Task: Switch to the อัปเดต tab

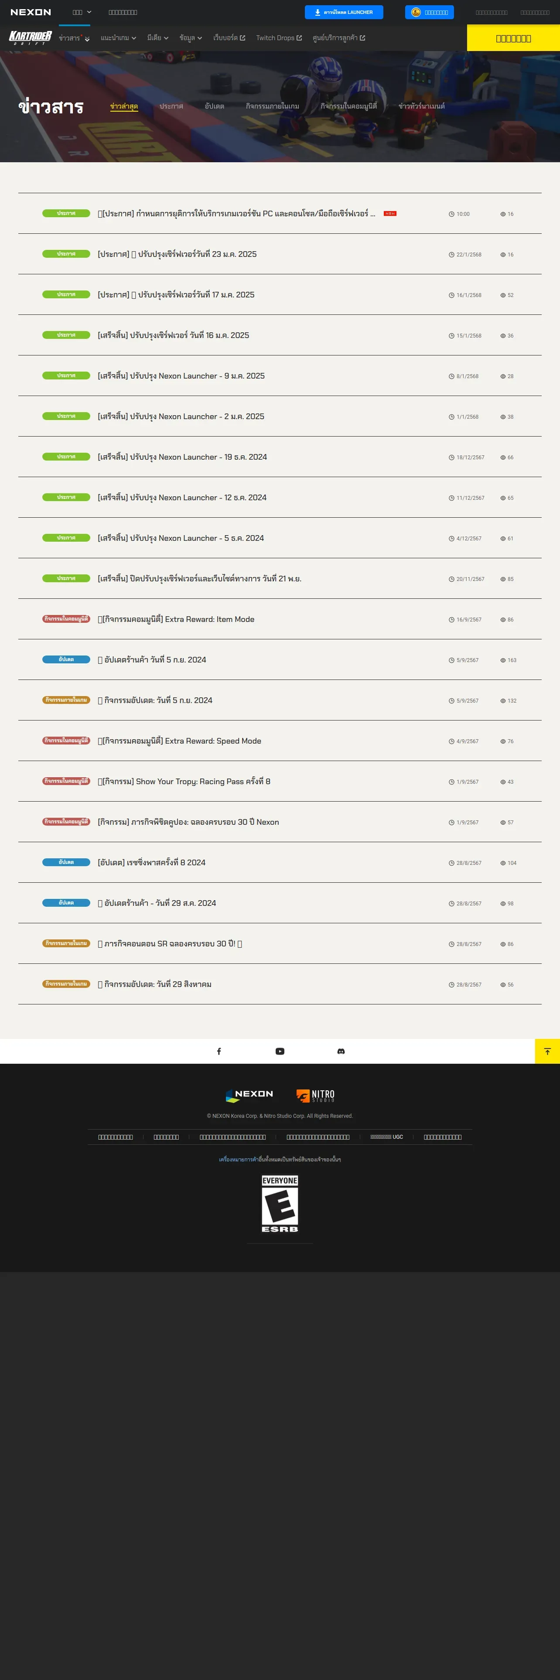Action: pos(215,106)
